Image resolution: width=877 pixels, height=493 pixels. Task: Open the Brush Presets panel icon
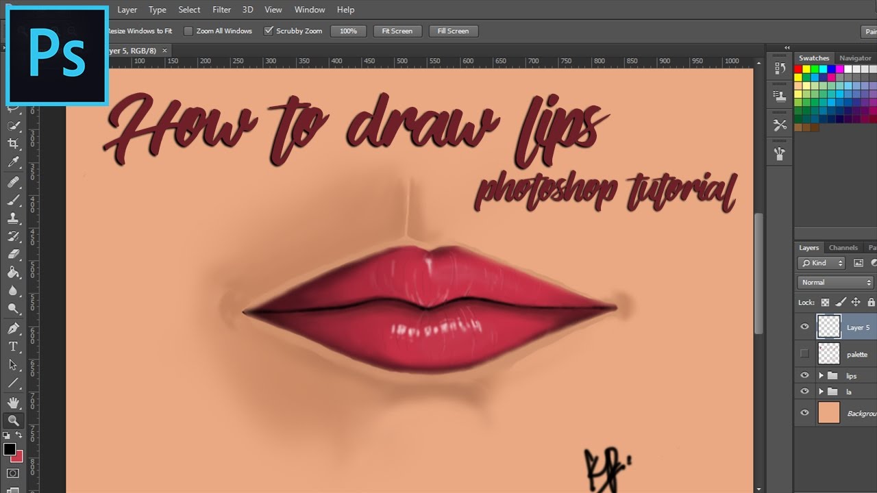click(x=780, y=97)
